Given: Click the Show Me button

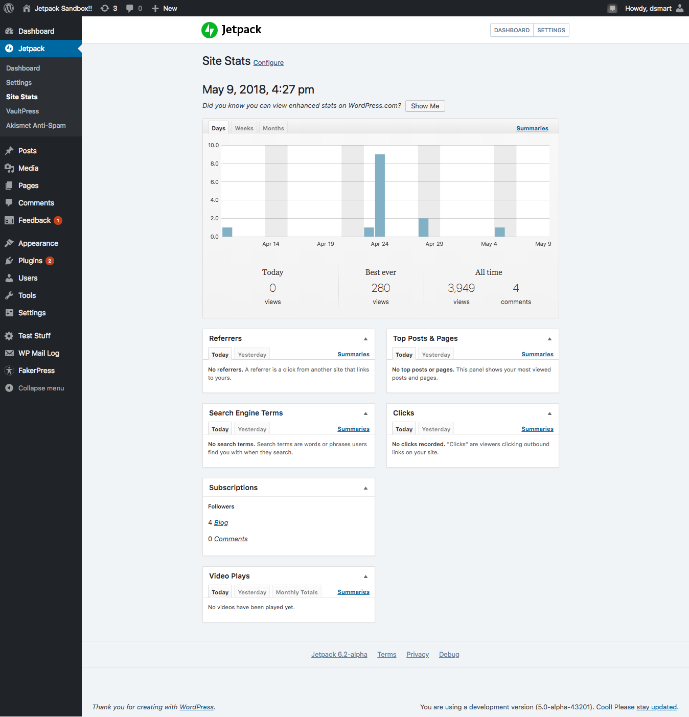Looking at the screenshot, I should [425, 106].
